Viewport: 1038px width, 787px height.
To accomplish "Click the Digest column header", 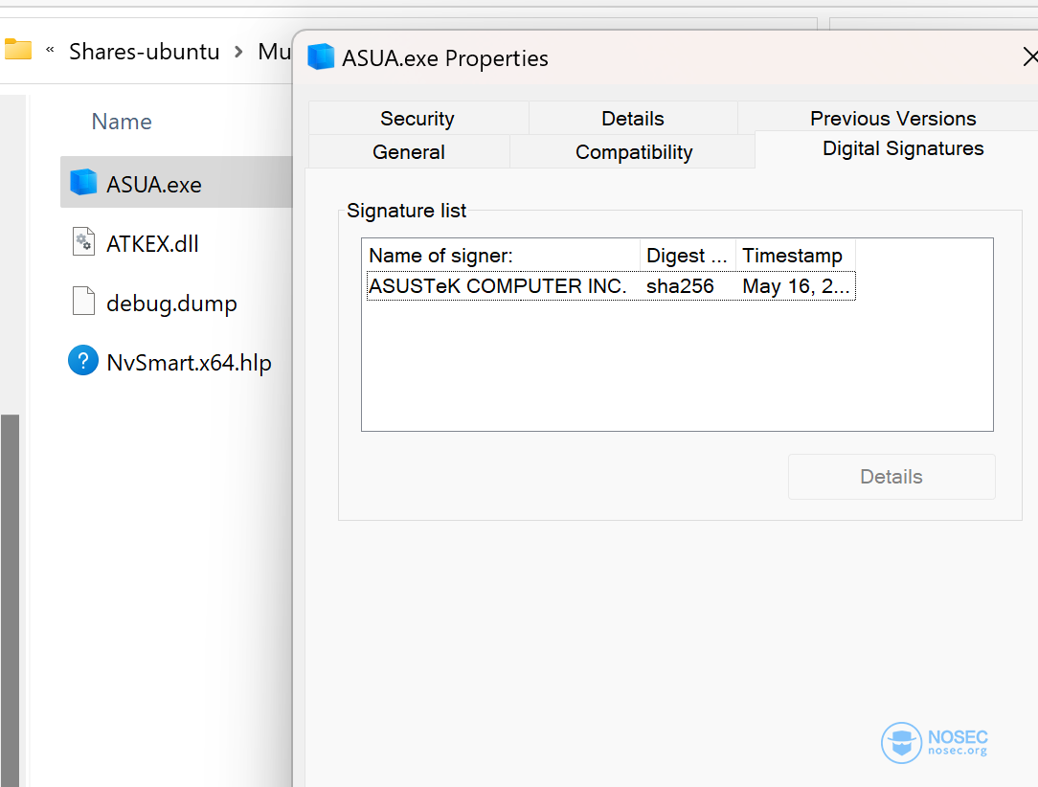I will pyautogui.click(x=688, y=256).
